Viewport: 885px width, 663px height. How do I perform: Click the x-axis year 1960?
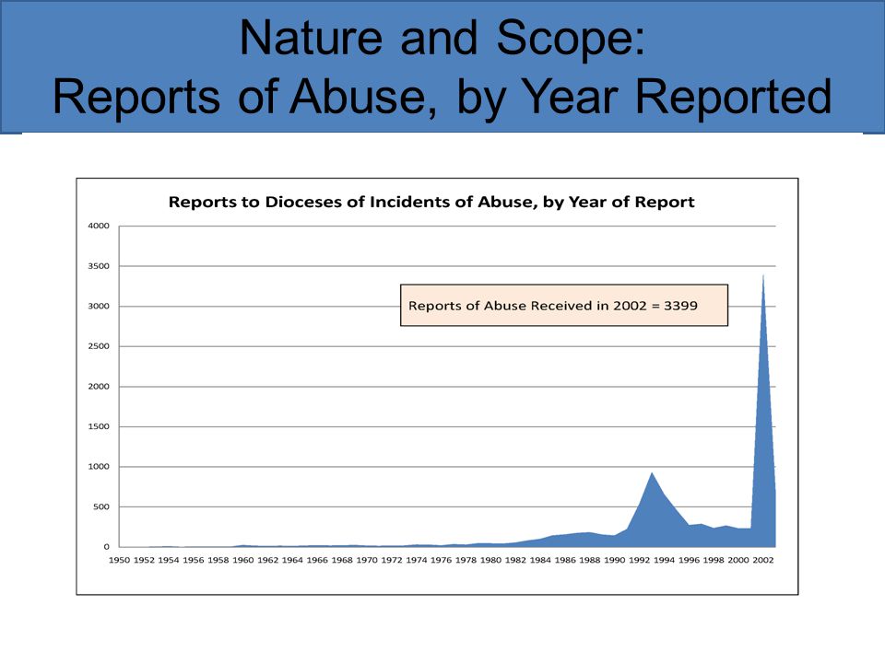[242, 560]
